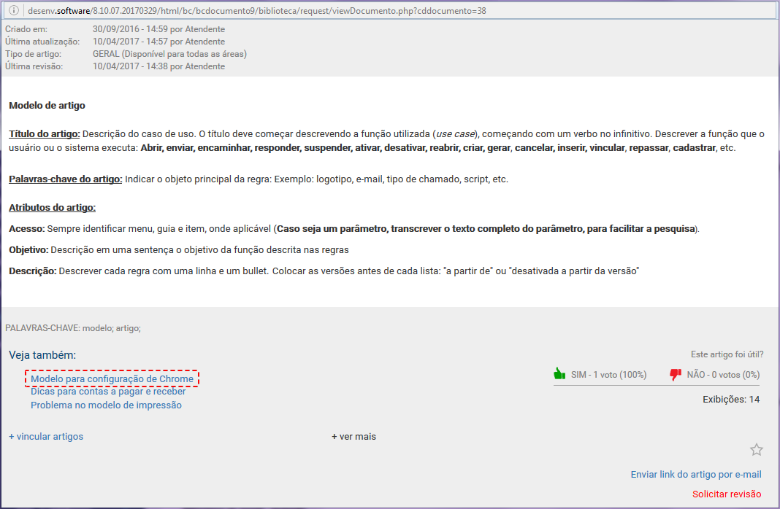The width and height of the screenshot is (780, 509).
Task: Click 'NÃO - 0 votos (0%)' vote text
Action: (723, 374)
